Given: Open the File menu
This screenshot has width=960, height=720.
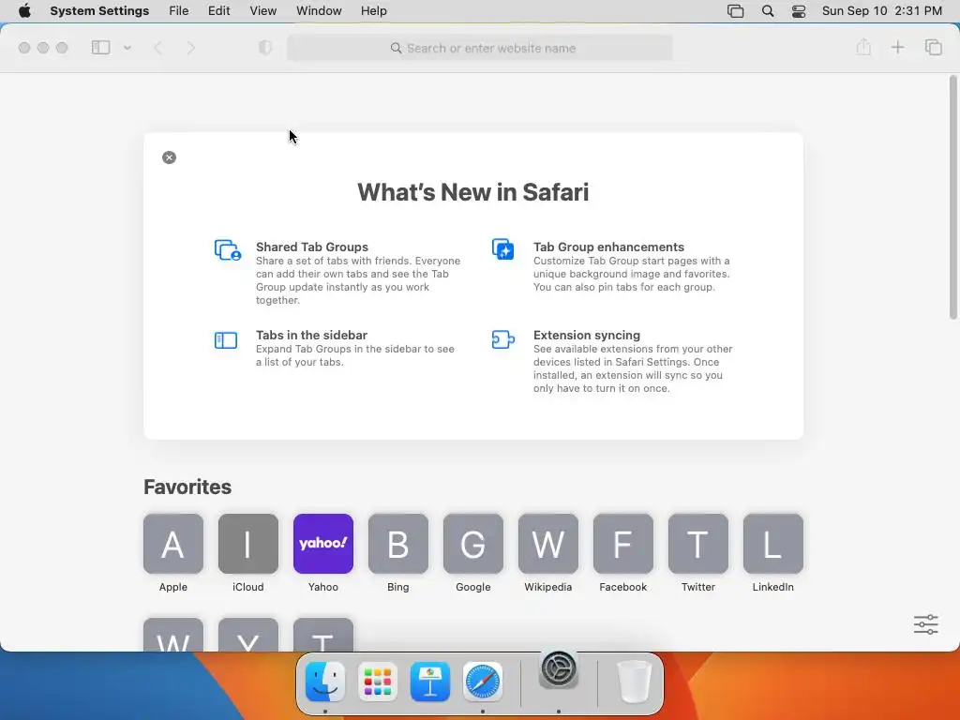Looking at the screenshot, I should click(x=179, y=11).
